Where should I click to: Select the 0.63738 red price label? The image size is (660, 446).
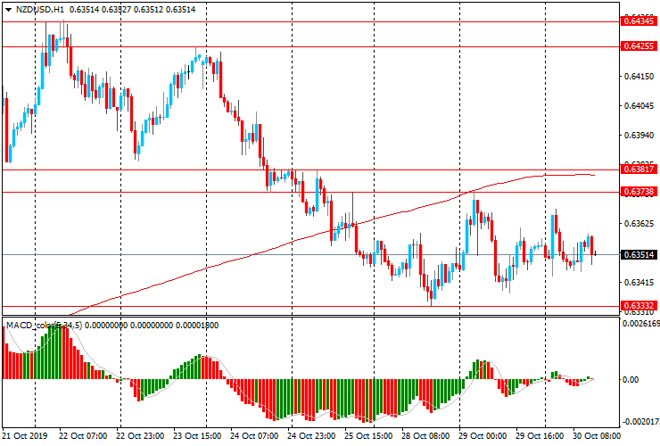pyautogui.click(x=639, y=192)
